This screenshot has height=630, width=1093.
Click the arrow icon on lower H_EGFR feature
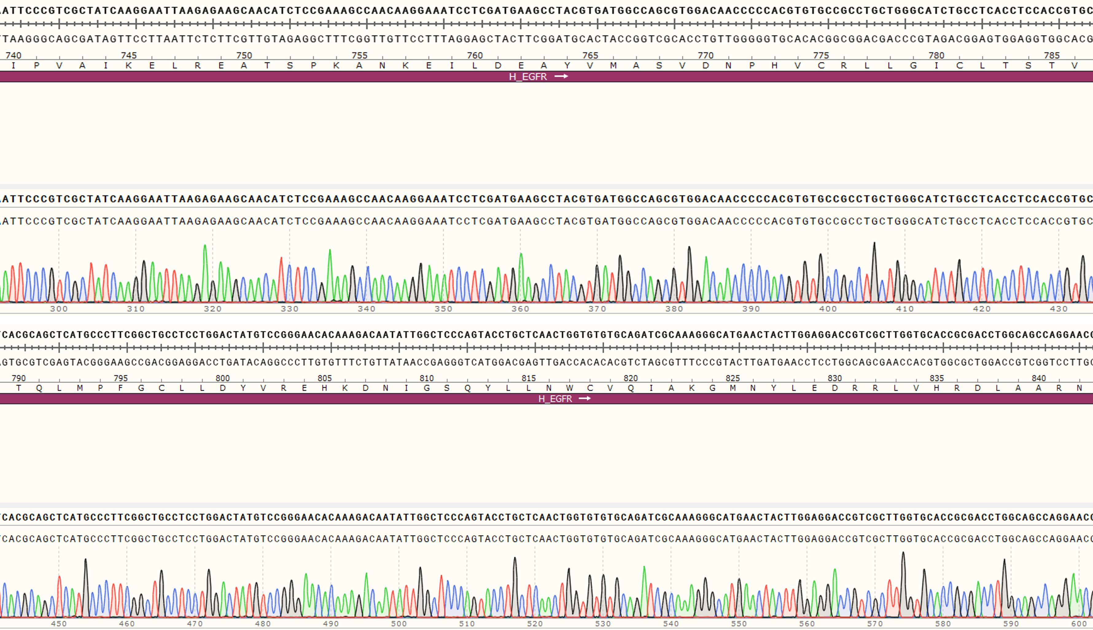coord(585,399)
